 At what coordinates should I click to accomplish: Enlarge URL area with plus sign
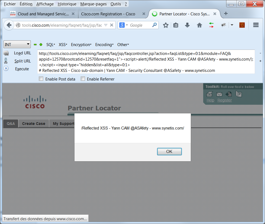click(x=260, y=61)
